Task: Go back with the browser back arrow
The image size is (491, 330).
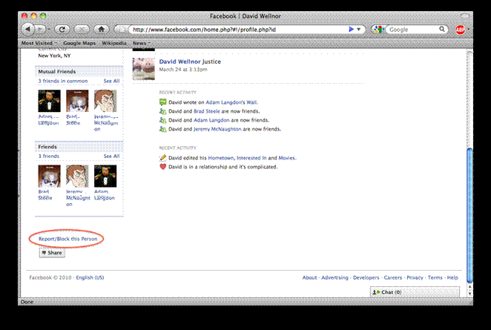Action: click(x=27, y=30)
